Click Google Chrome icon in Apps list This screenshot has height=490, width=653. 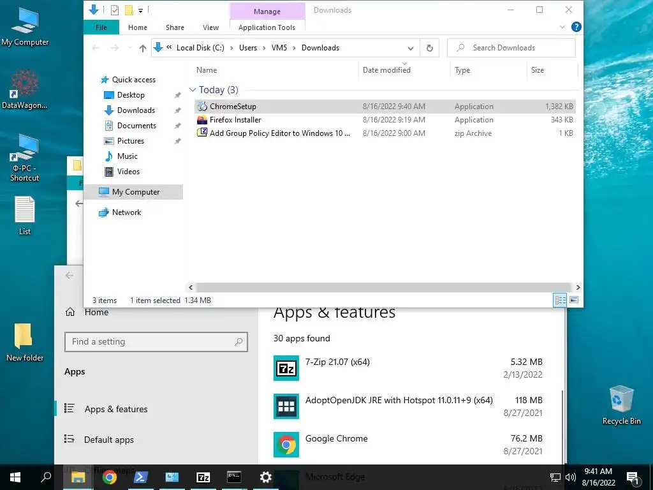tap(286, 445)
